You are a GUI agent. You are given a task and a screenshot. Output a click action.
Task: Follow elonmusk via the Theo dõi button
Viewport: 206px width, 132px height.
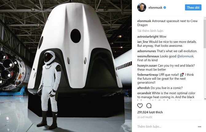(193, 7)
